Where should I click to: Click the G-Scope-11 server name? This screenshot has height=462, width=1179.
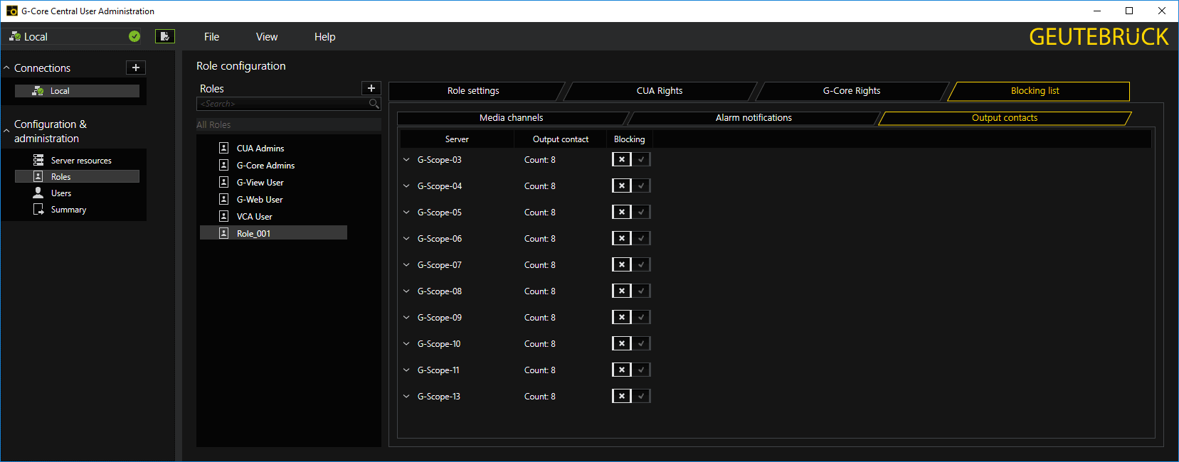(438, 370)
